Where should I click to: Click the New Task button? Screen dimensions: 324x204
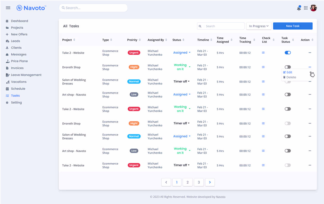tap(293, 26)
